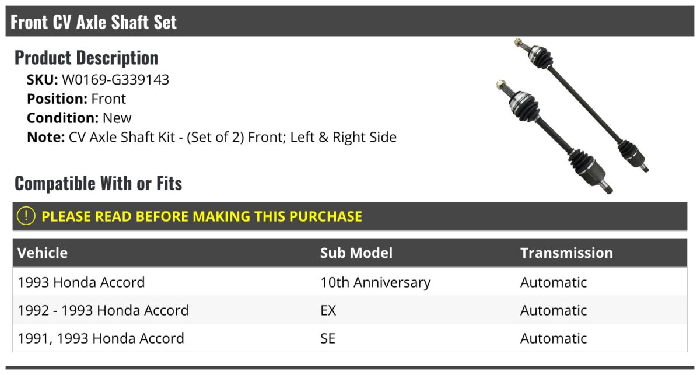This screenshot has width=700, height=375.
Task: Click the CV axle shaft product image
Action: pyautogui.click(x=572, y=117)
